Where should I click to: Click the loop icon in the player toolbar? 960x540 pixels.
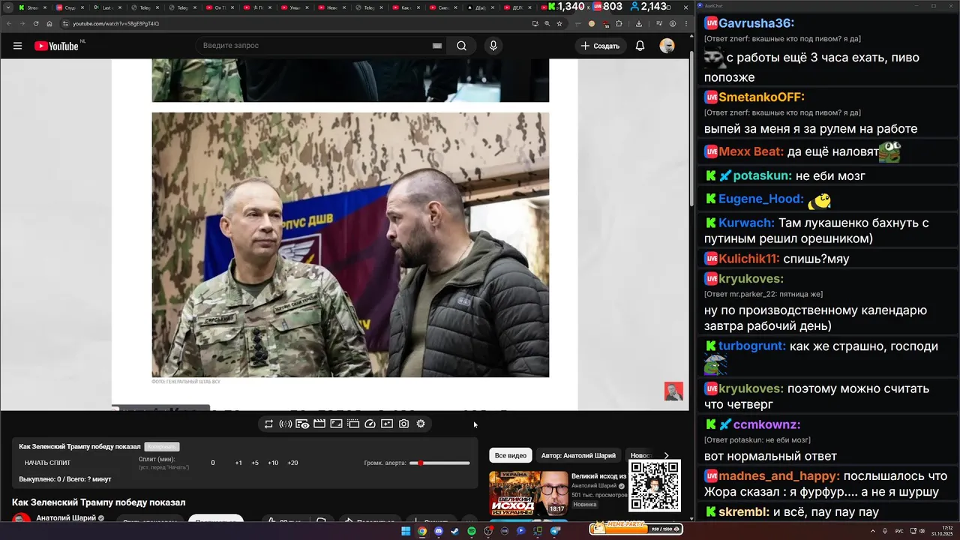coord(268,424)
